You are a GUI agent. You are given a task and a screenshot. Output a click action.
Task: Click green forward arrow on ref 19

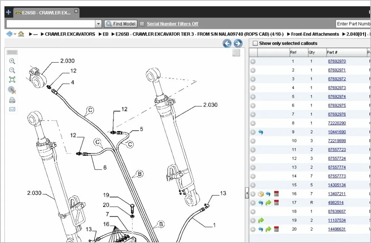[261, 220]
